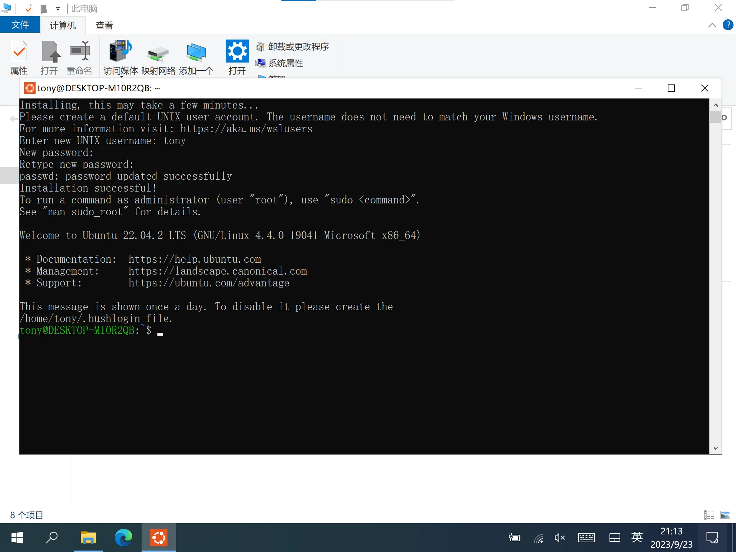736x552 pixels.
Task: Expand the Access media dropdown arrow
Action: click(121, 76)
